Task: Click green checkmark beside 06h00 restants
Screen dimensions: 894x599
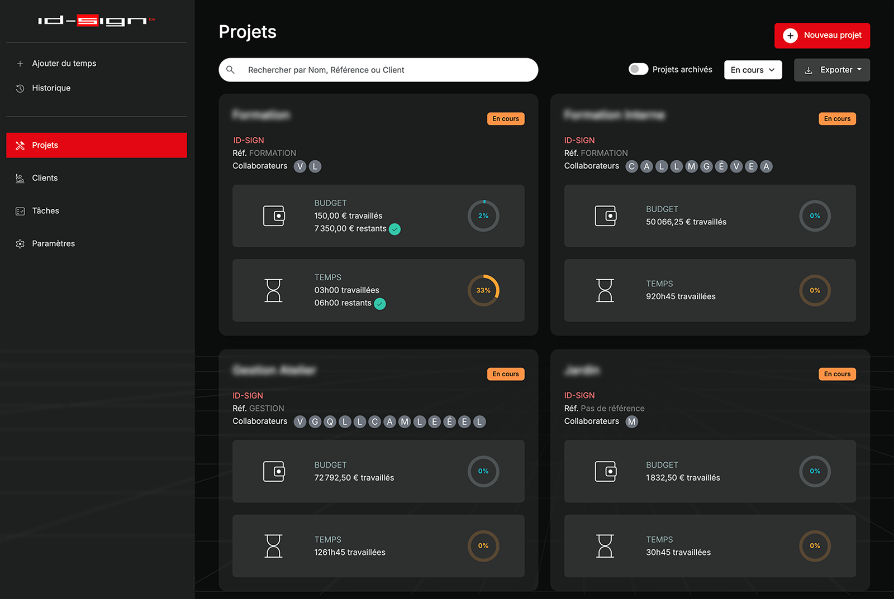Action: tap(380, 304)
